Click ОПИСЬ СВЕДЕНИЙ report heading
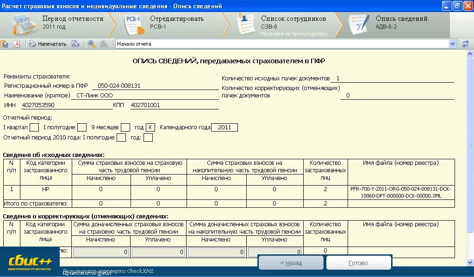474x277 pixels. (229, 61)
